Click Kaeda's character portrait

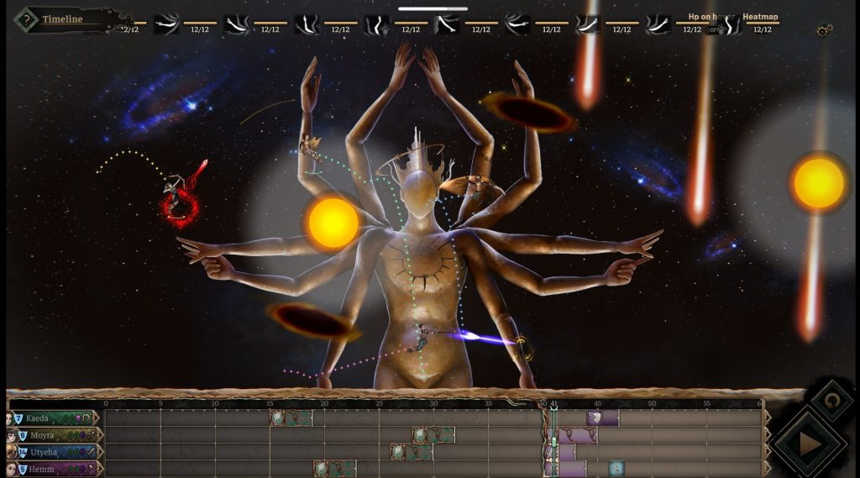click(9, 418)
